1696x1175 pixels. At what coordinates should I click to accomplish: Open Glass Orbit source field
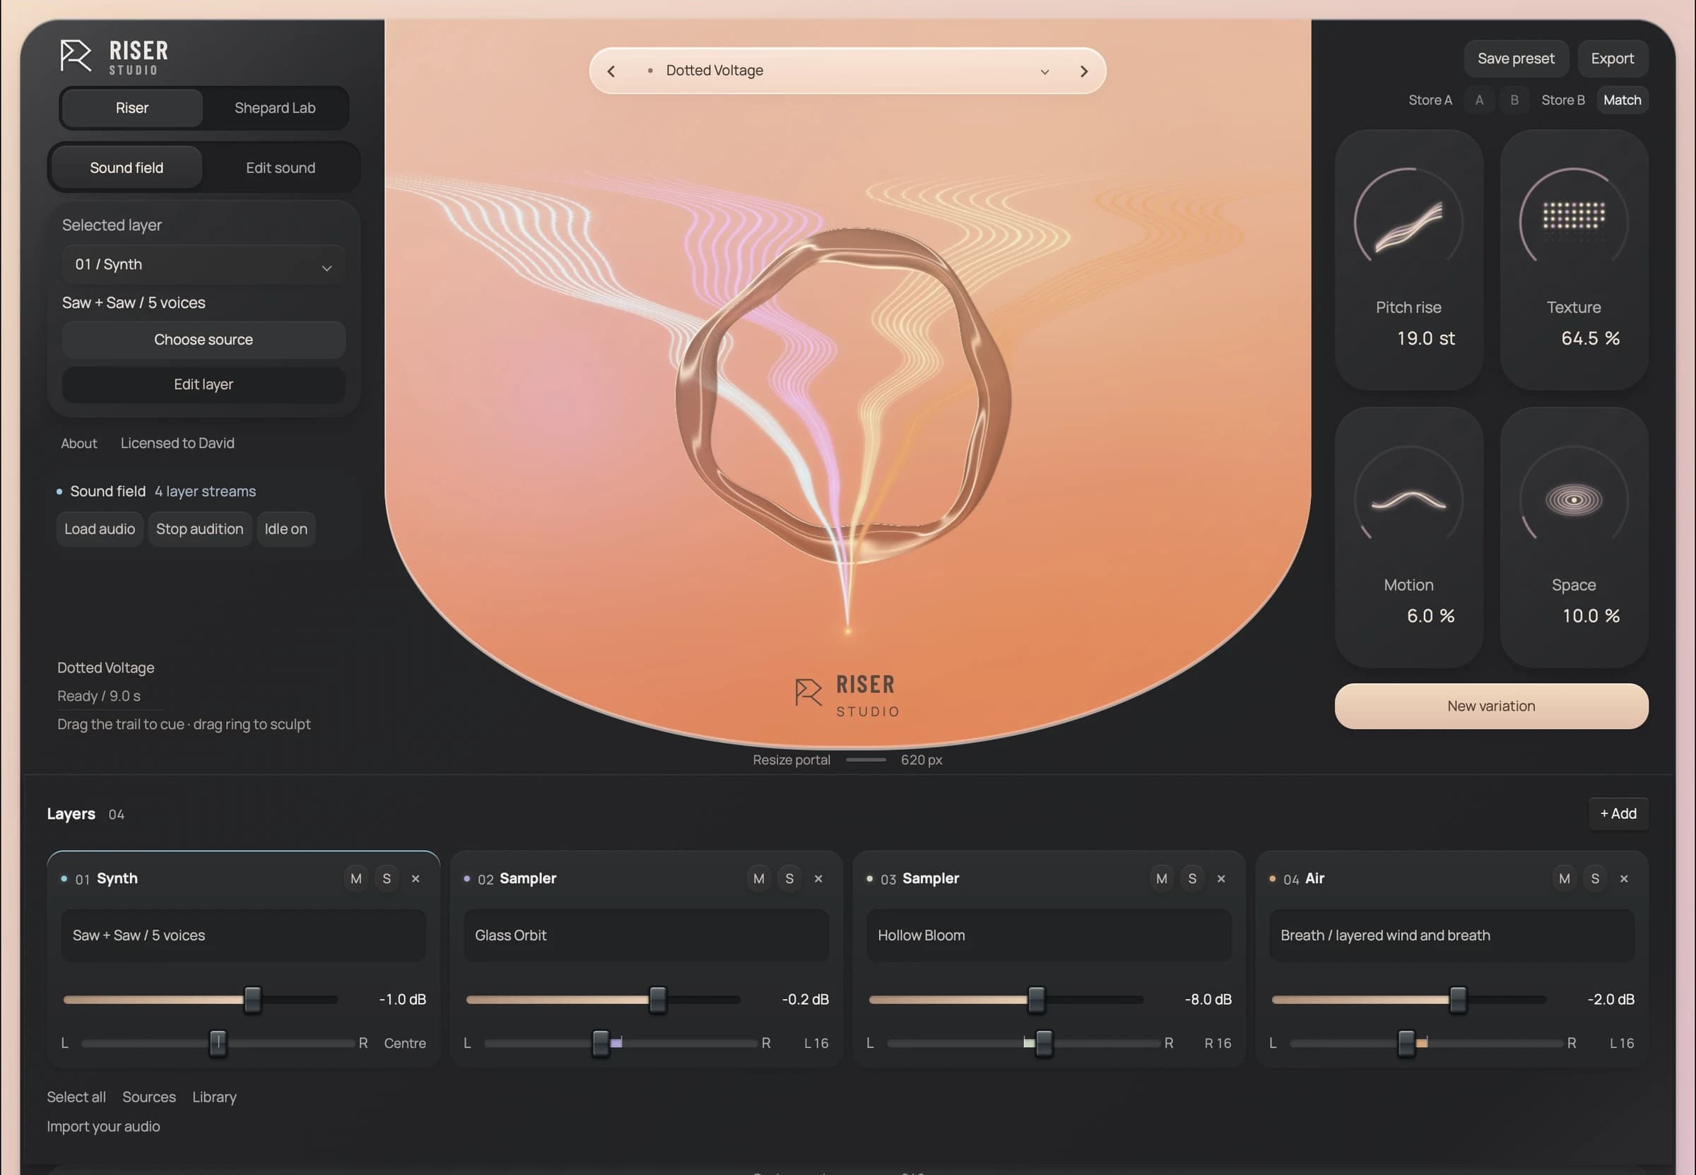pyautogui.click(x=647, y=935)
